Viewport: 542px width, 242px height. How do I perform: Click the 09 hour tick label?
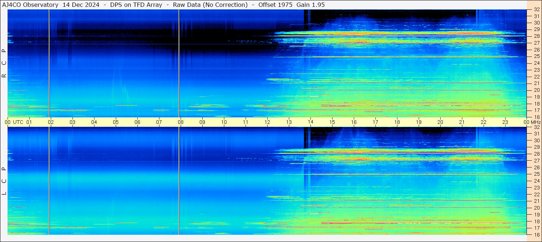tap(202, 122)
